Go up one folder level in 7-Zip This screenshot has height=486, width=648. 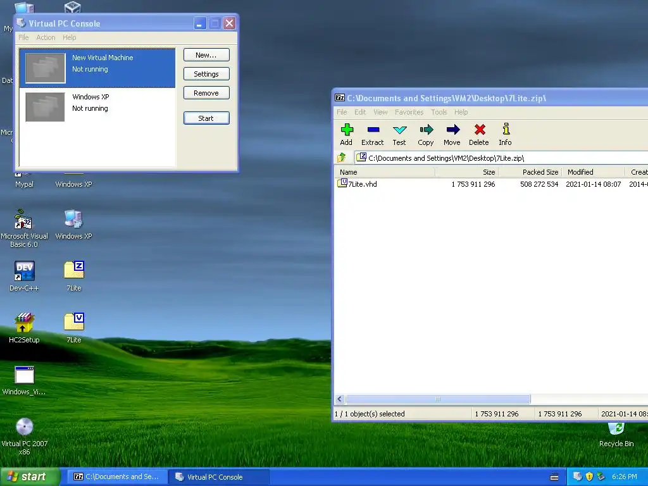(342, 158)
